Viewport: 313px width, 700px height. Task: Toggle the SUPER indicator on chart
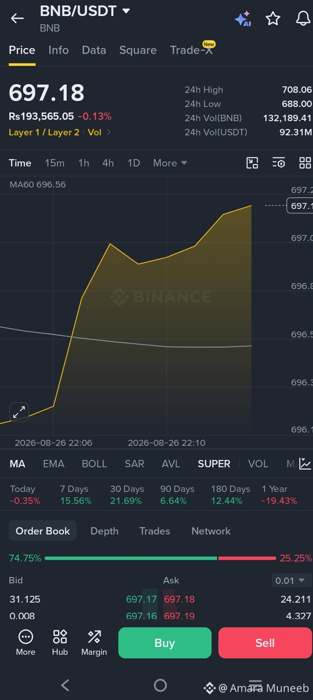point(214,464)
